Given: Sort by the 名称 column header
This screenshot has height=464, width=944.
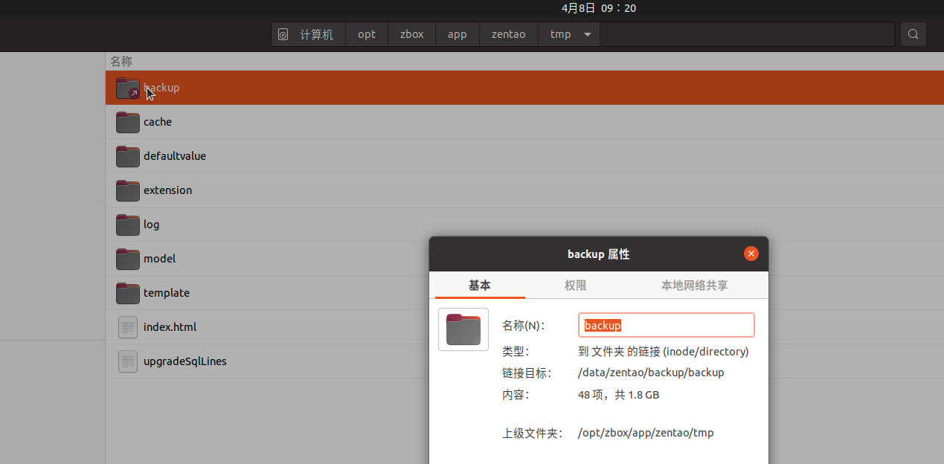Looking at the screenshot, I should 121,61.
